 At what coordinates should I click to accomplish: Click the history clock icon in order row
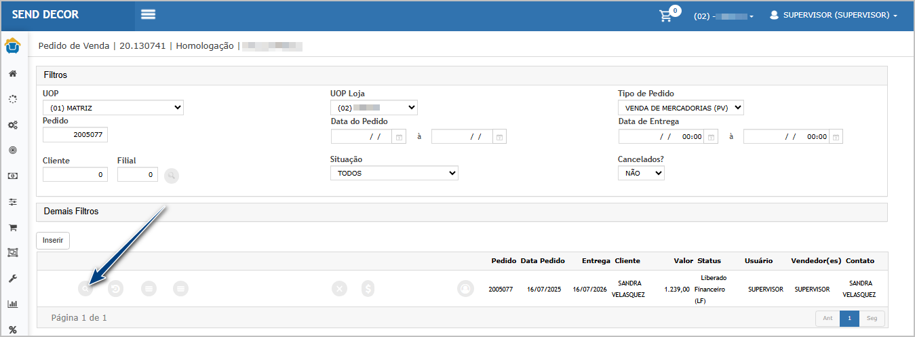point(117,289)
